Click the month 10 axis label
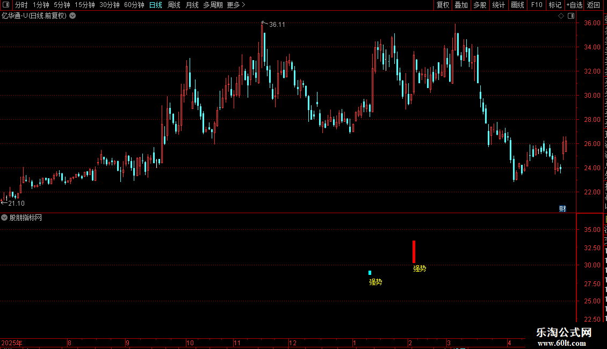Image resolution: width=607 pixels, height=349 pixels. [190, 343]
